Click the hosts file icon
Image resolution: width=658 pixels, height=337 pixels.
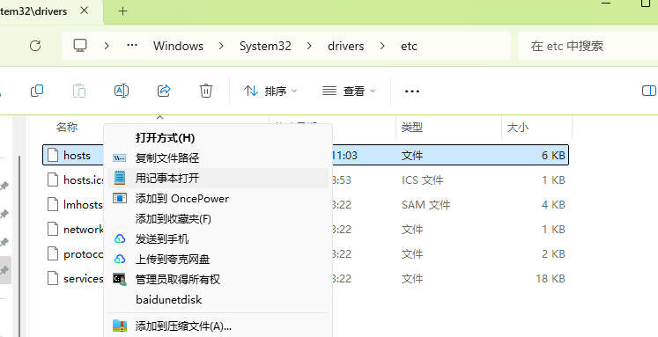pos(53,155)
